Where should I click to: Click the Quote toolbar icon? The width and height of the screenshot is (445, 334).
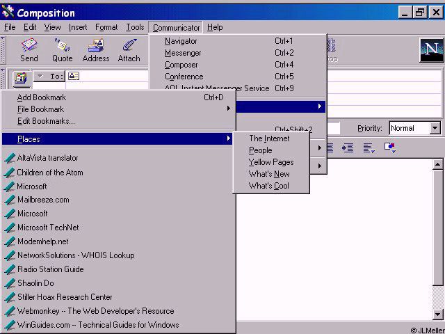[x=62, y=50]
